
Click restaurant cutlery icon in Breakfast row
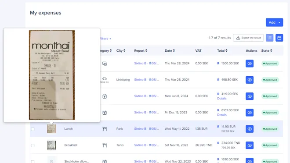(x=105, y=145)
